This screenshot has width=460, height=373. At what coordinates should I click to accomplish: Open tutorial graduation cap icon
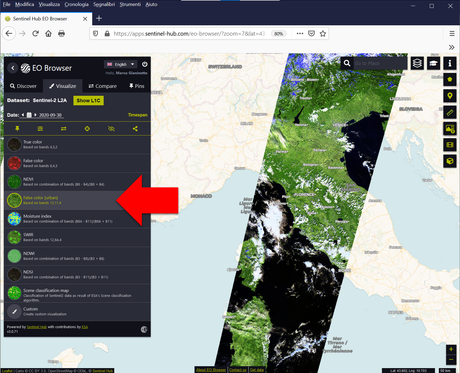434,63
